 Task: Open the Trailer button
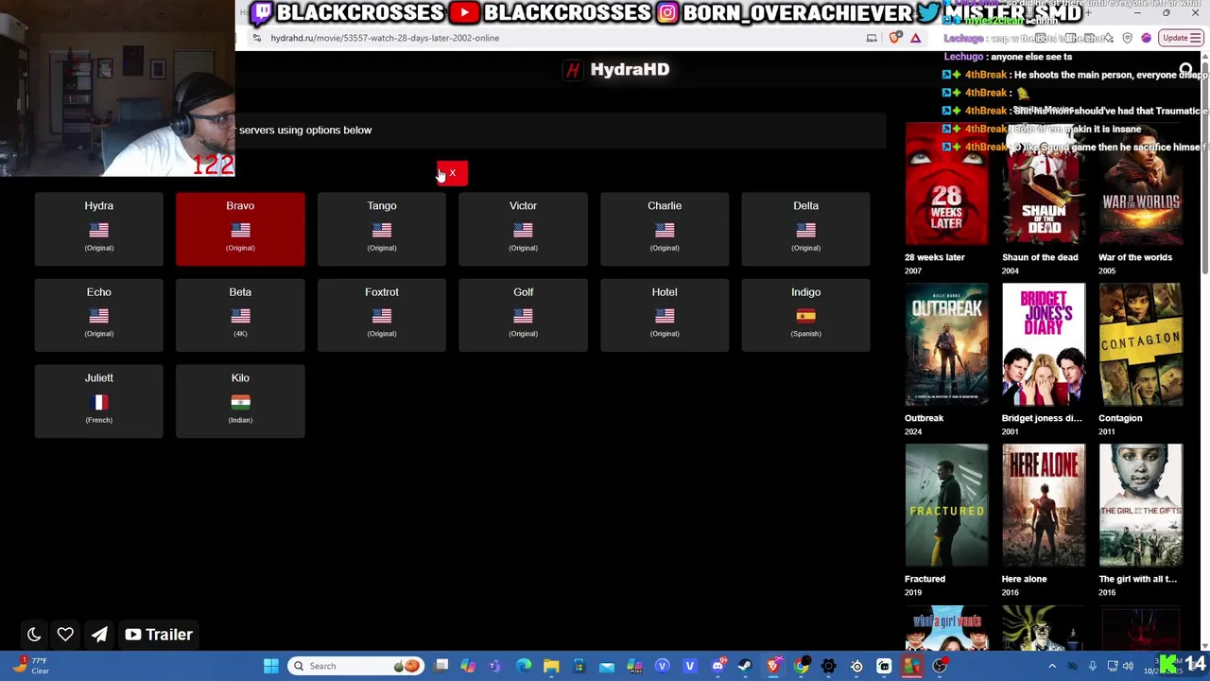pyautogui.click(x=159, y=635)
